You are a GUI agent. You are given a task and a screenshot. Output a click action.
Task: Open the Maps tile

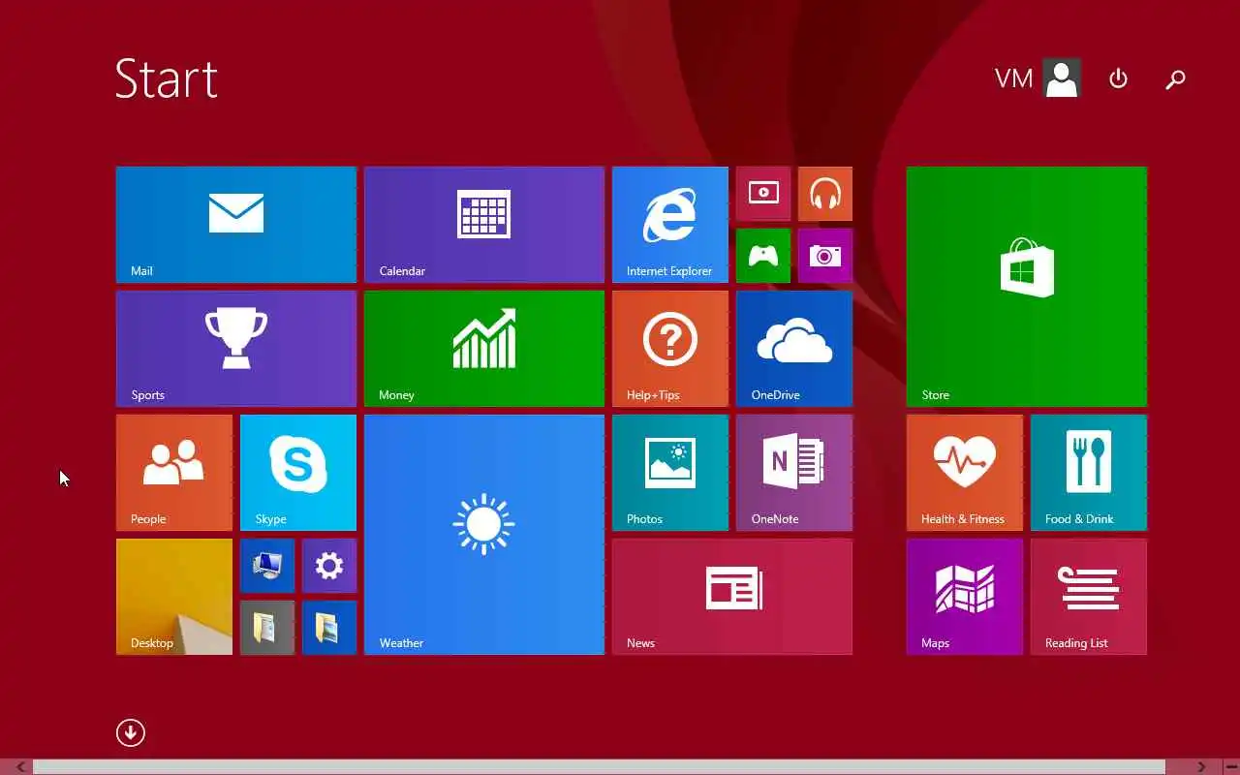coord(965,597)
